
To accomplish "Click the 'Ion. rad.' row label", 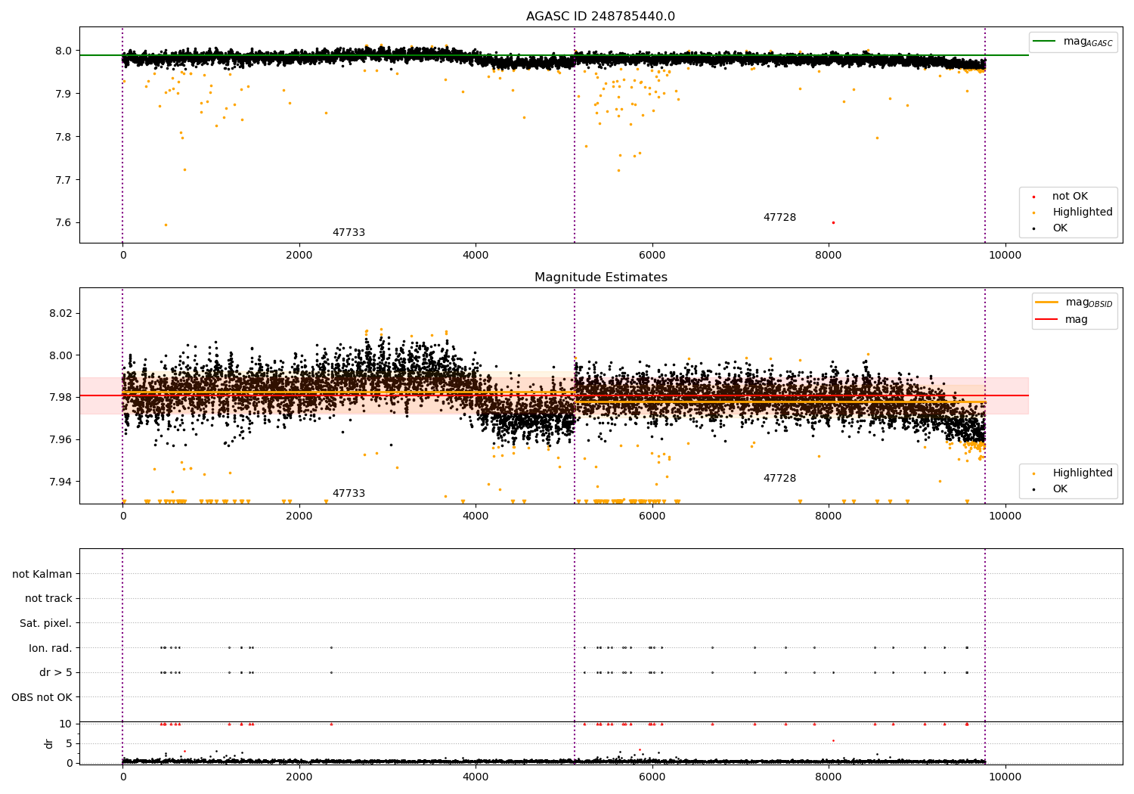I will coord(51,648).
